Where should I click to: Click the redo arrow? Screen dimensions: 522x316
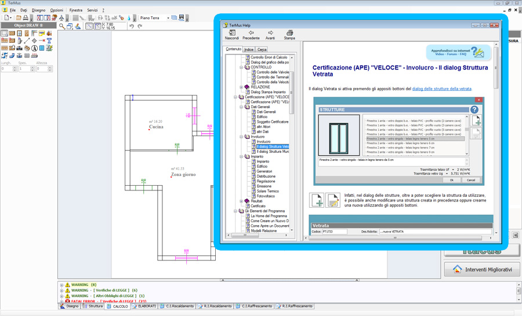click(x=140, y=26)
